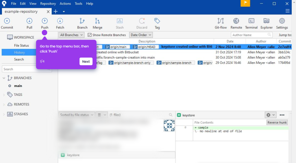Open the Branch tool

pyautogui.click(x=82, y=23)
